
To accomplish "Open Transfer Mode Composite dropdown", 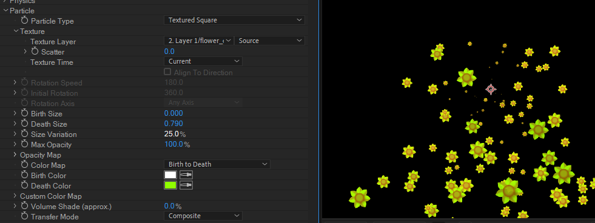I will (x=203, y=216).
